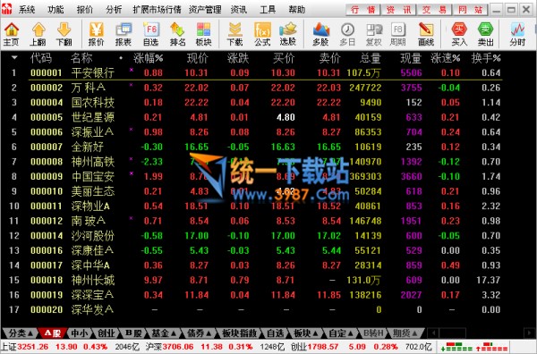Open the 排名 ranking icon
Screen dimensions: 537x354
(x=177, y=34)
